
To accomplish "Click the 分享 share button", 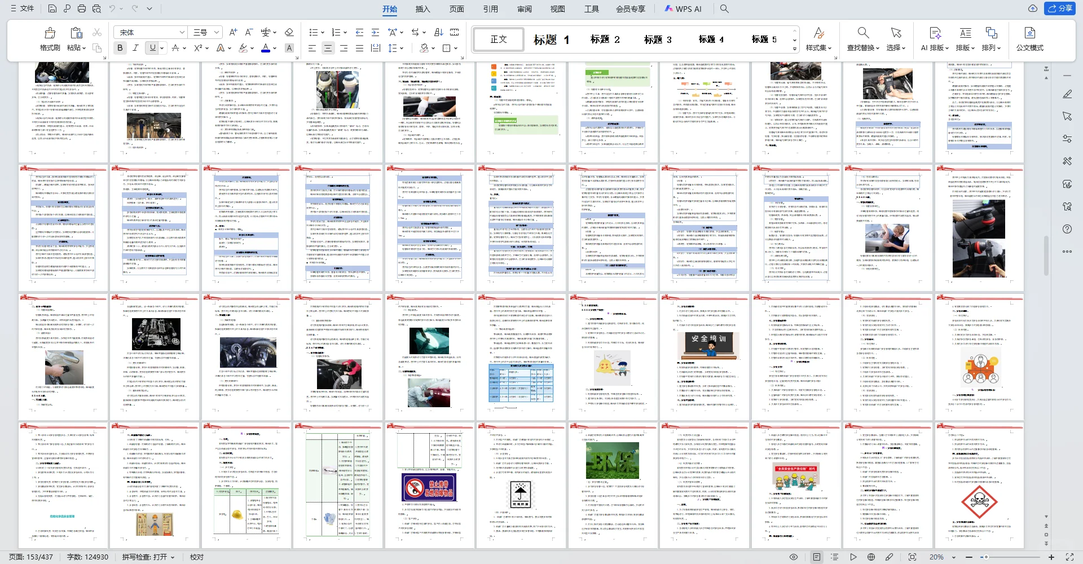I will (x=1060, y=8).
